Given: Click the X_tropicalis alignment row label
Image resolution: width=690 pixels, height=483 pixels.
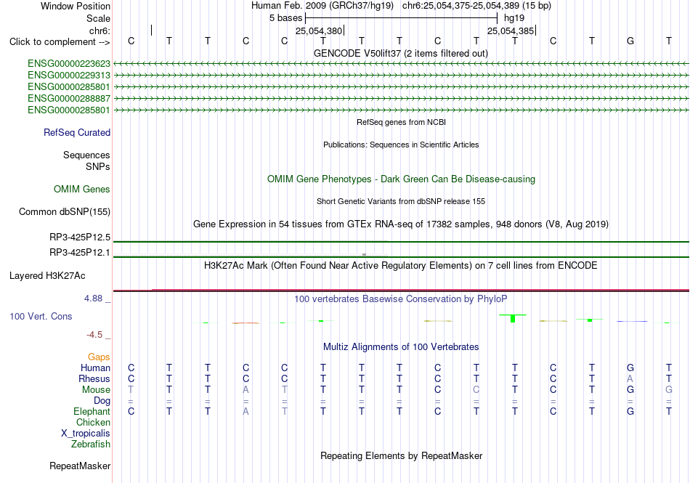Looking at the screenshot, I should pyautogui.click(x=86, y=434).
